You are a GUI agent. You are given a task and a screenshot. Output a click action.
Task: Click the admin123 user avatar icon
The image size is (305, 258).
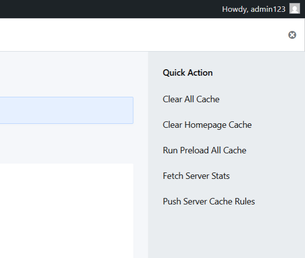coord(295,8)
